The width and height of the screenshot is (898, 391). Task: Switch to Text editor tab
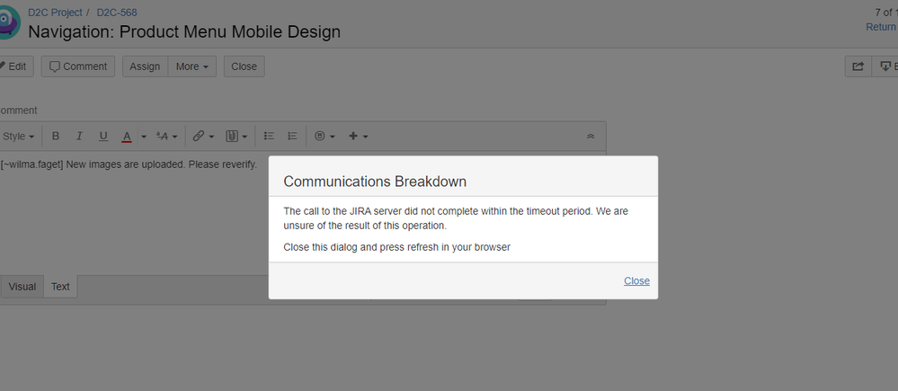click(60, 287)
